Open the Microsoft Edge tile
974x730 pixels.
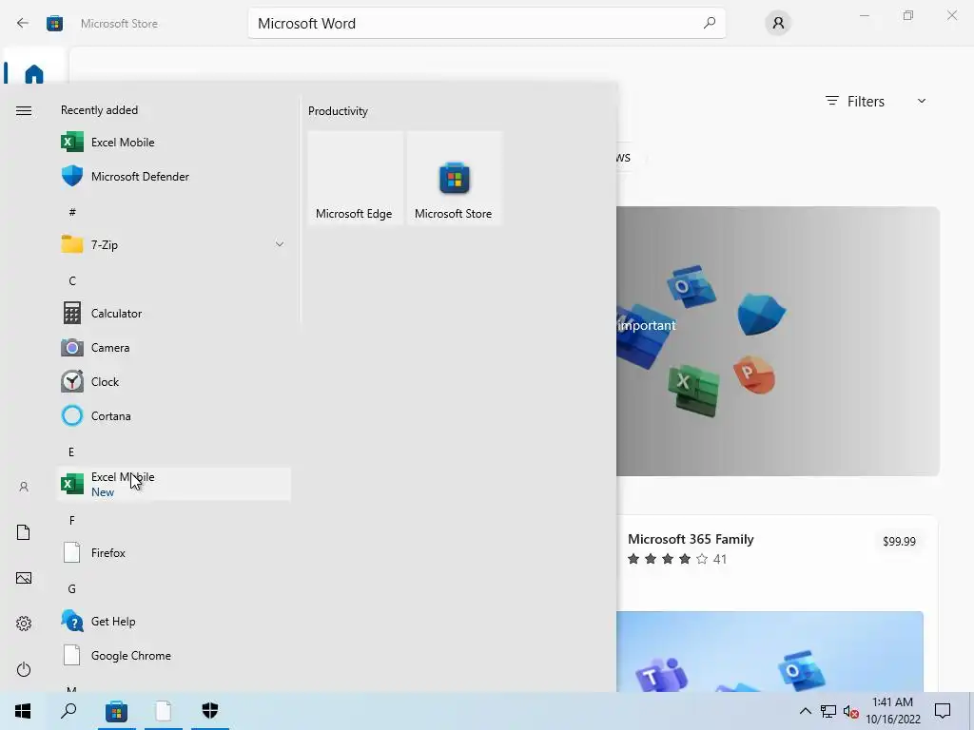pos(356,178)
